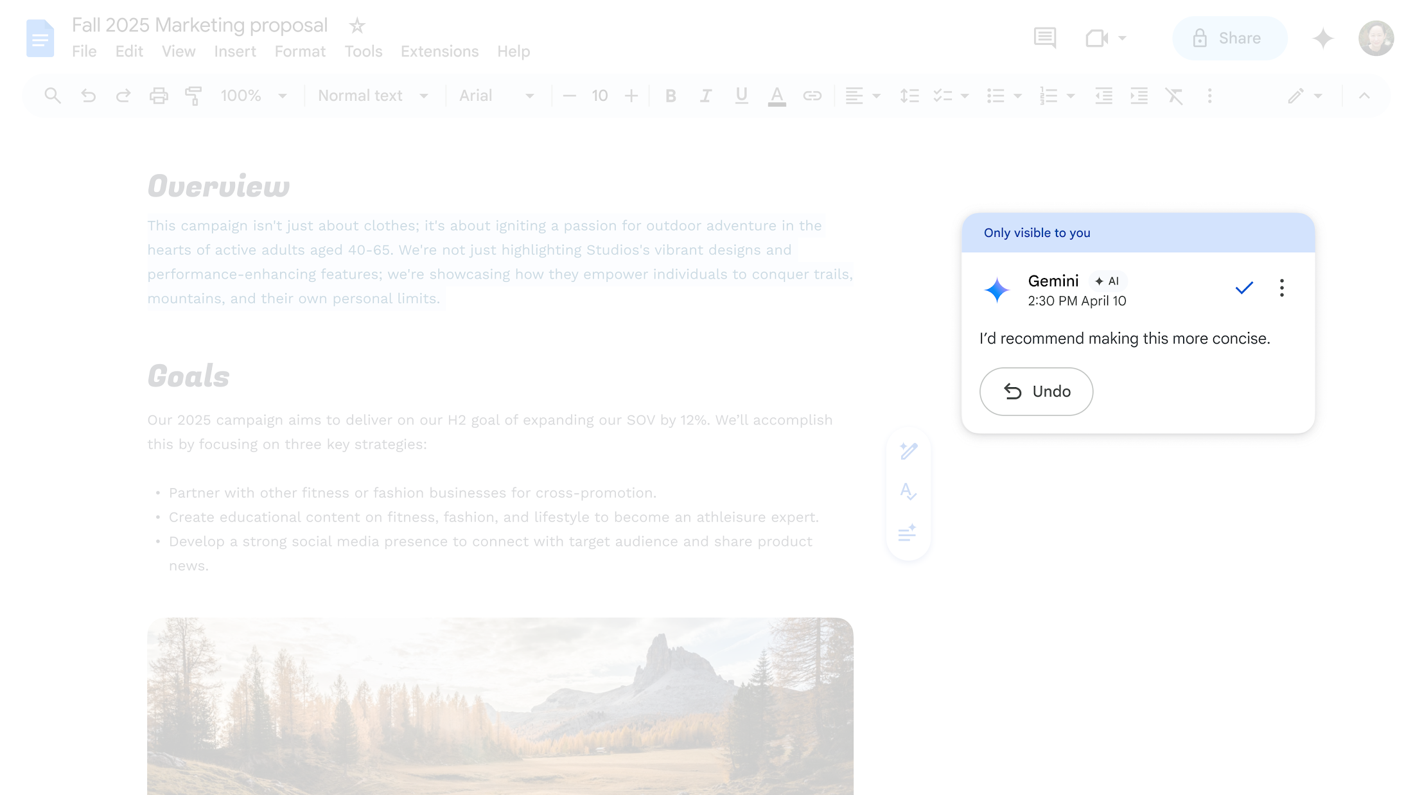Expand the editing mode dropdown arrow

click(1318, 96)
